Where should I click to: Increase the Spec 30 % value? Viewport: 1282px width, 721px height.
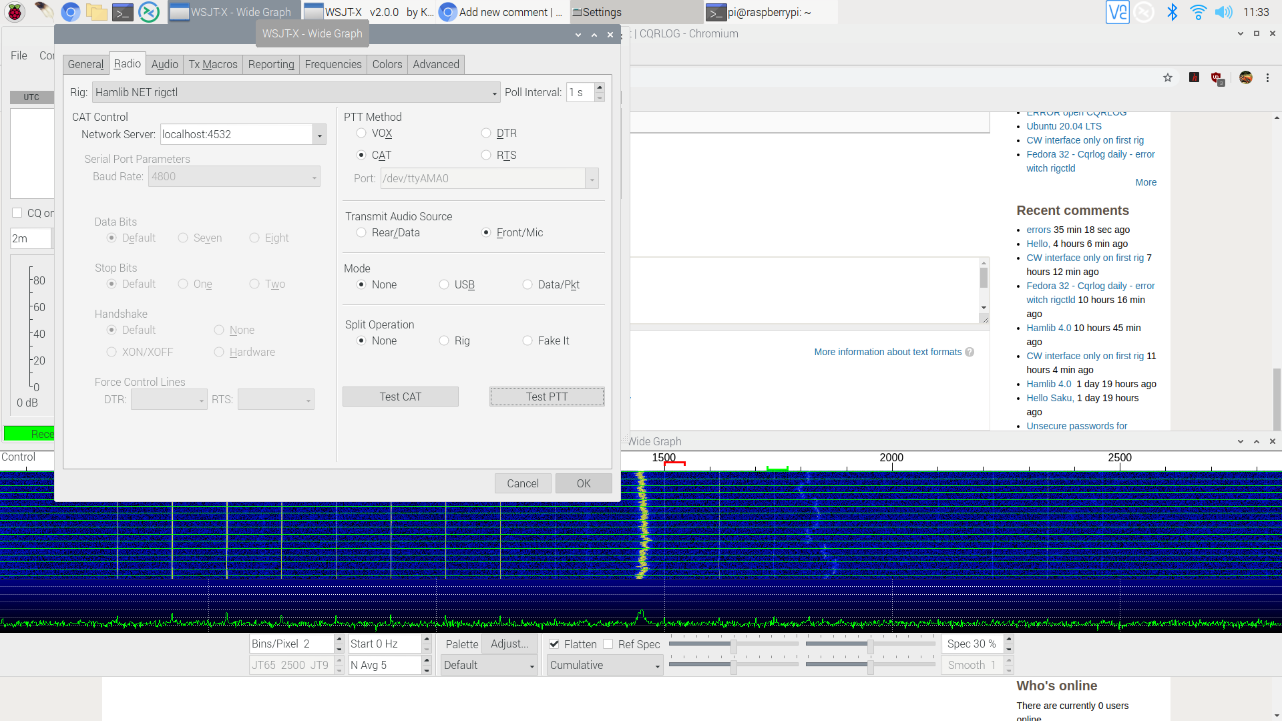point(1009,639)
